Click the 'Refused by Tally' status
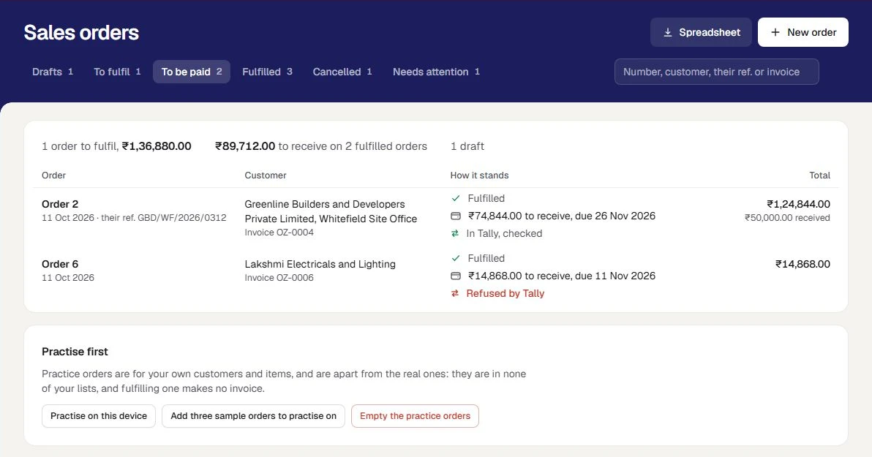Screen dimensions: 872x457 [x=505, y=293]
